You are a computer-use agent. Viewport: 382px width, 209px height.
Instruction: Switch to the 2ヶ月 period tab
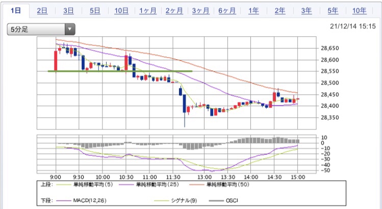pos(174,11)
